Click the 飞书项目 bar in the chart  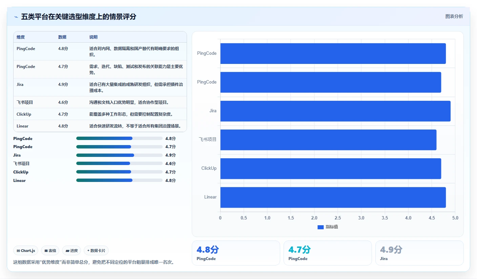coord(328,140)
